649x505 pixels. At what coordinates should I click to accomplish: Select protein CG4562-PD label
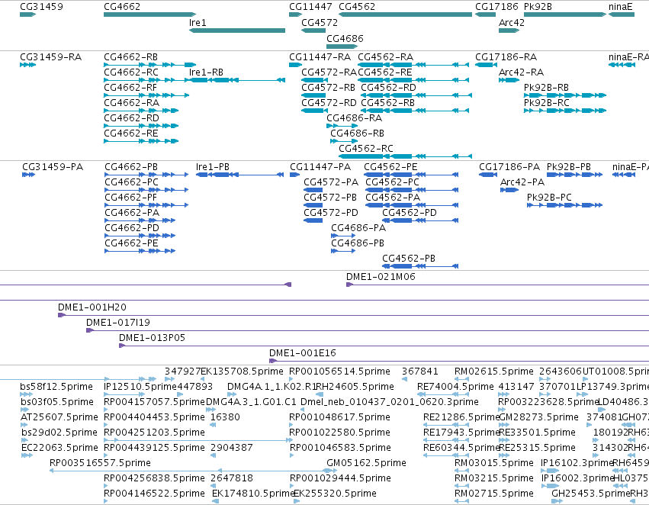point(410,213)
